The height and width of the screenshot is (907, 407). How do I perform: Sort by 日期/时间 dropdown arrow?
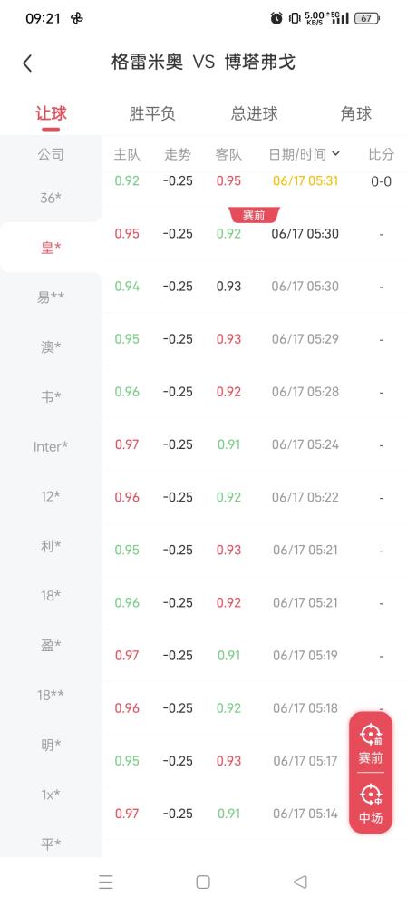coord(336,154)
